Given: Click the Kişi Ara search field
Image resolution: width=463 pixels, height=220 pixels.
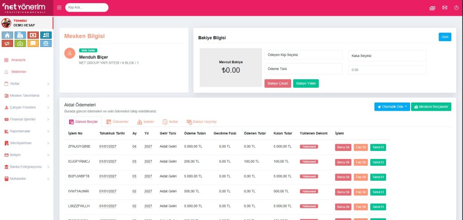Looking at the screenshot, I should (x=87, y=8).
